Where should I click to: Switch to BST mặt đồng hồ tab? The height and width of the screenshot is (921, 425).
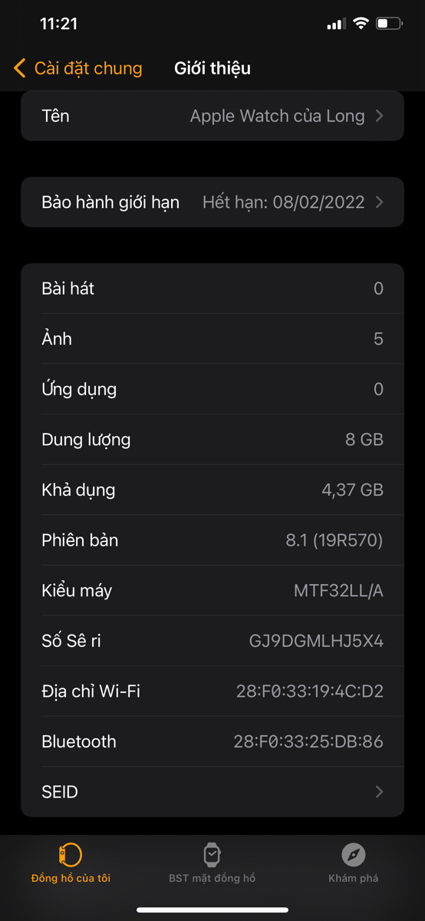click(x=212, y=863)
